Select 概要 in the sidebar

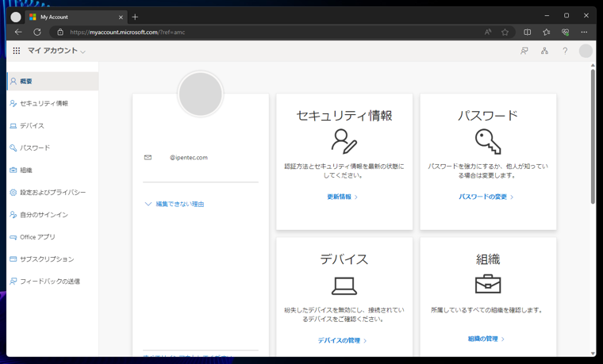coord(52,81)
